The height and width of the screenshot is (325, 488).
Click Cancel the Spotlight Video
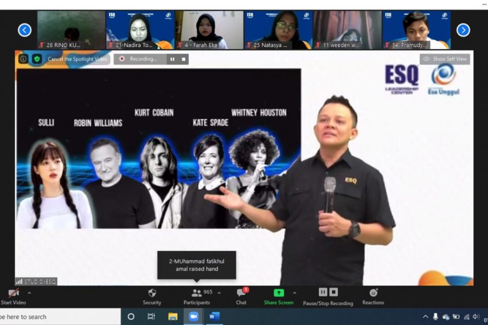tap(77, 59)
